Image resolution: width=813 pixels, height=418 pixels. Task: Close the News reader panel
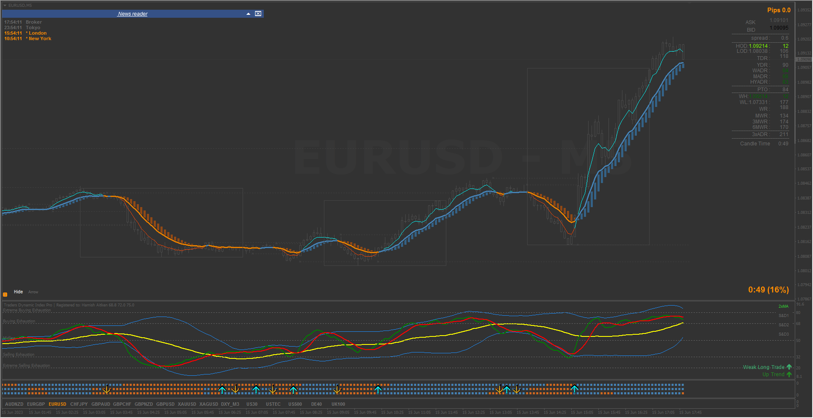258,14
